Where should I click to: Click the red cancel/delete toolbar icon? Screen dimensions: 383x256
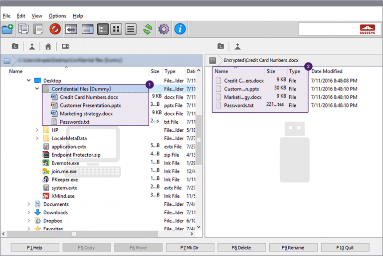[55, 29]
